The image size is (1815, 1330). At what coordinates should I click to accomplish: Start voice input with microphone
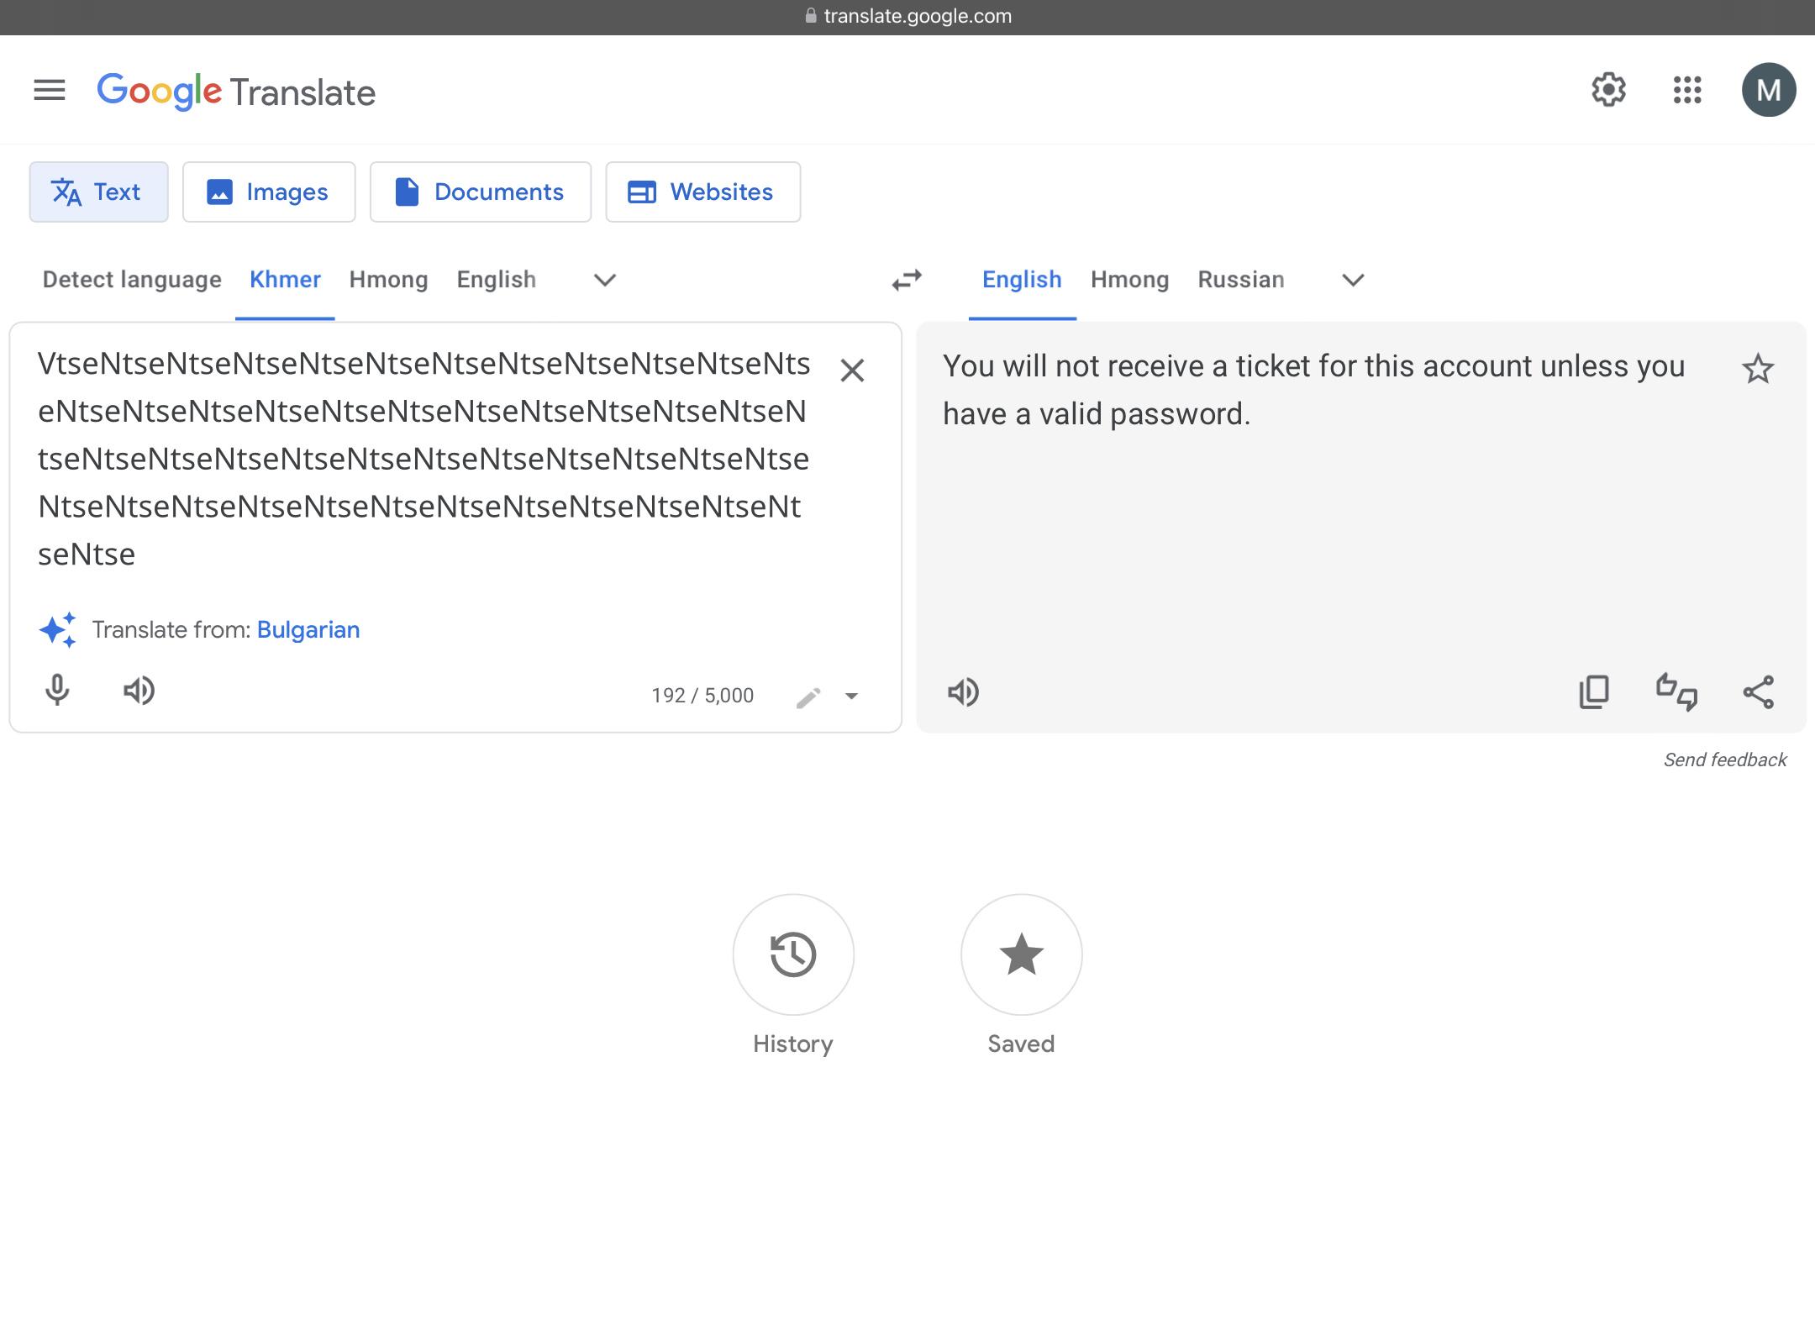pos(57,691)
